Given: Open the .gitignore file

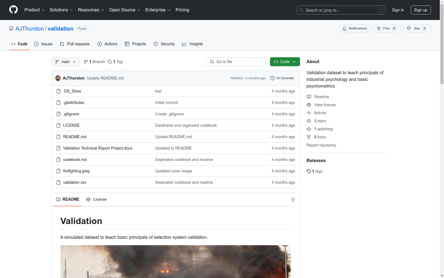Looking at the screenshot, I should (71, 114).
